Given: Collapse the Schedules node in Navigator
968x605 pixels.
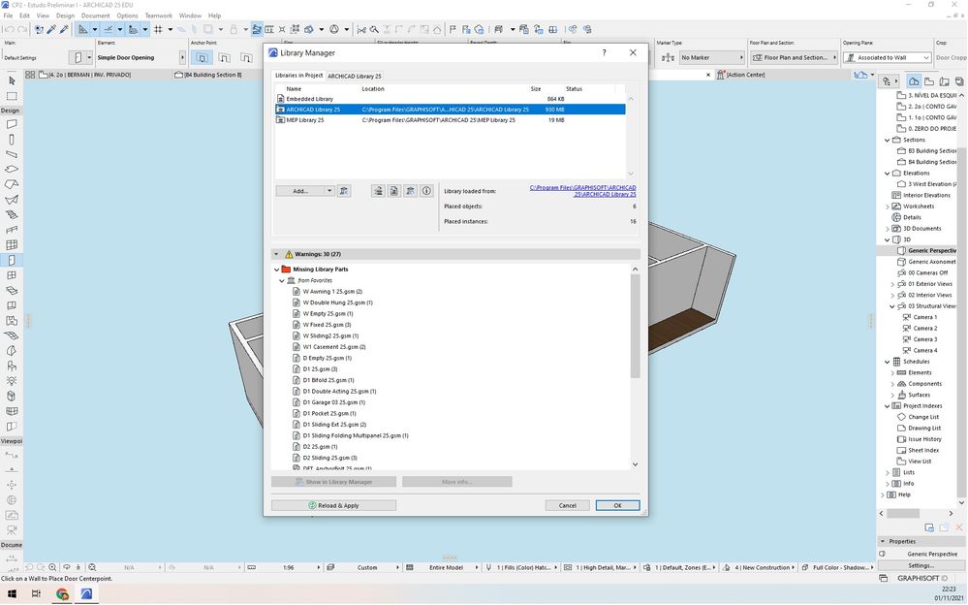Looking at the screenshot, I should (x=888, y=362).
